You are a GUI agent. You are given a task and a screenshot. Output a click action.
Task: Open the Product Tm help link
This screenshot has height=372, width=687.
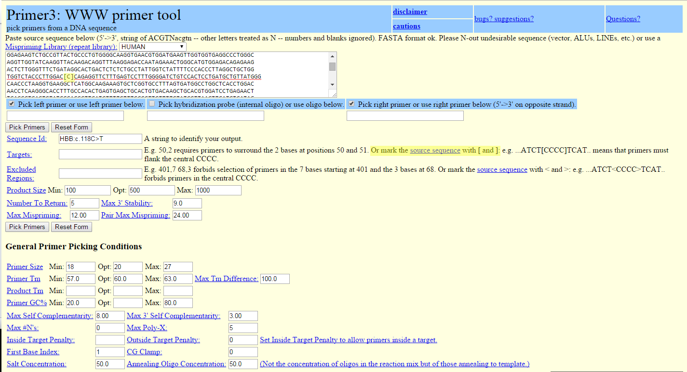click(x=25, y=291)
